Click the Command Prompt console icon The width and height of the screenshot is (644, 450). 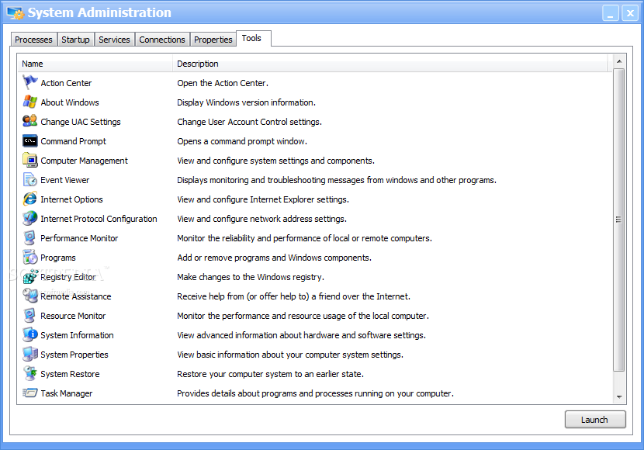(30, 141)
